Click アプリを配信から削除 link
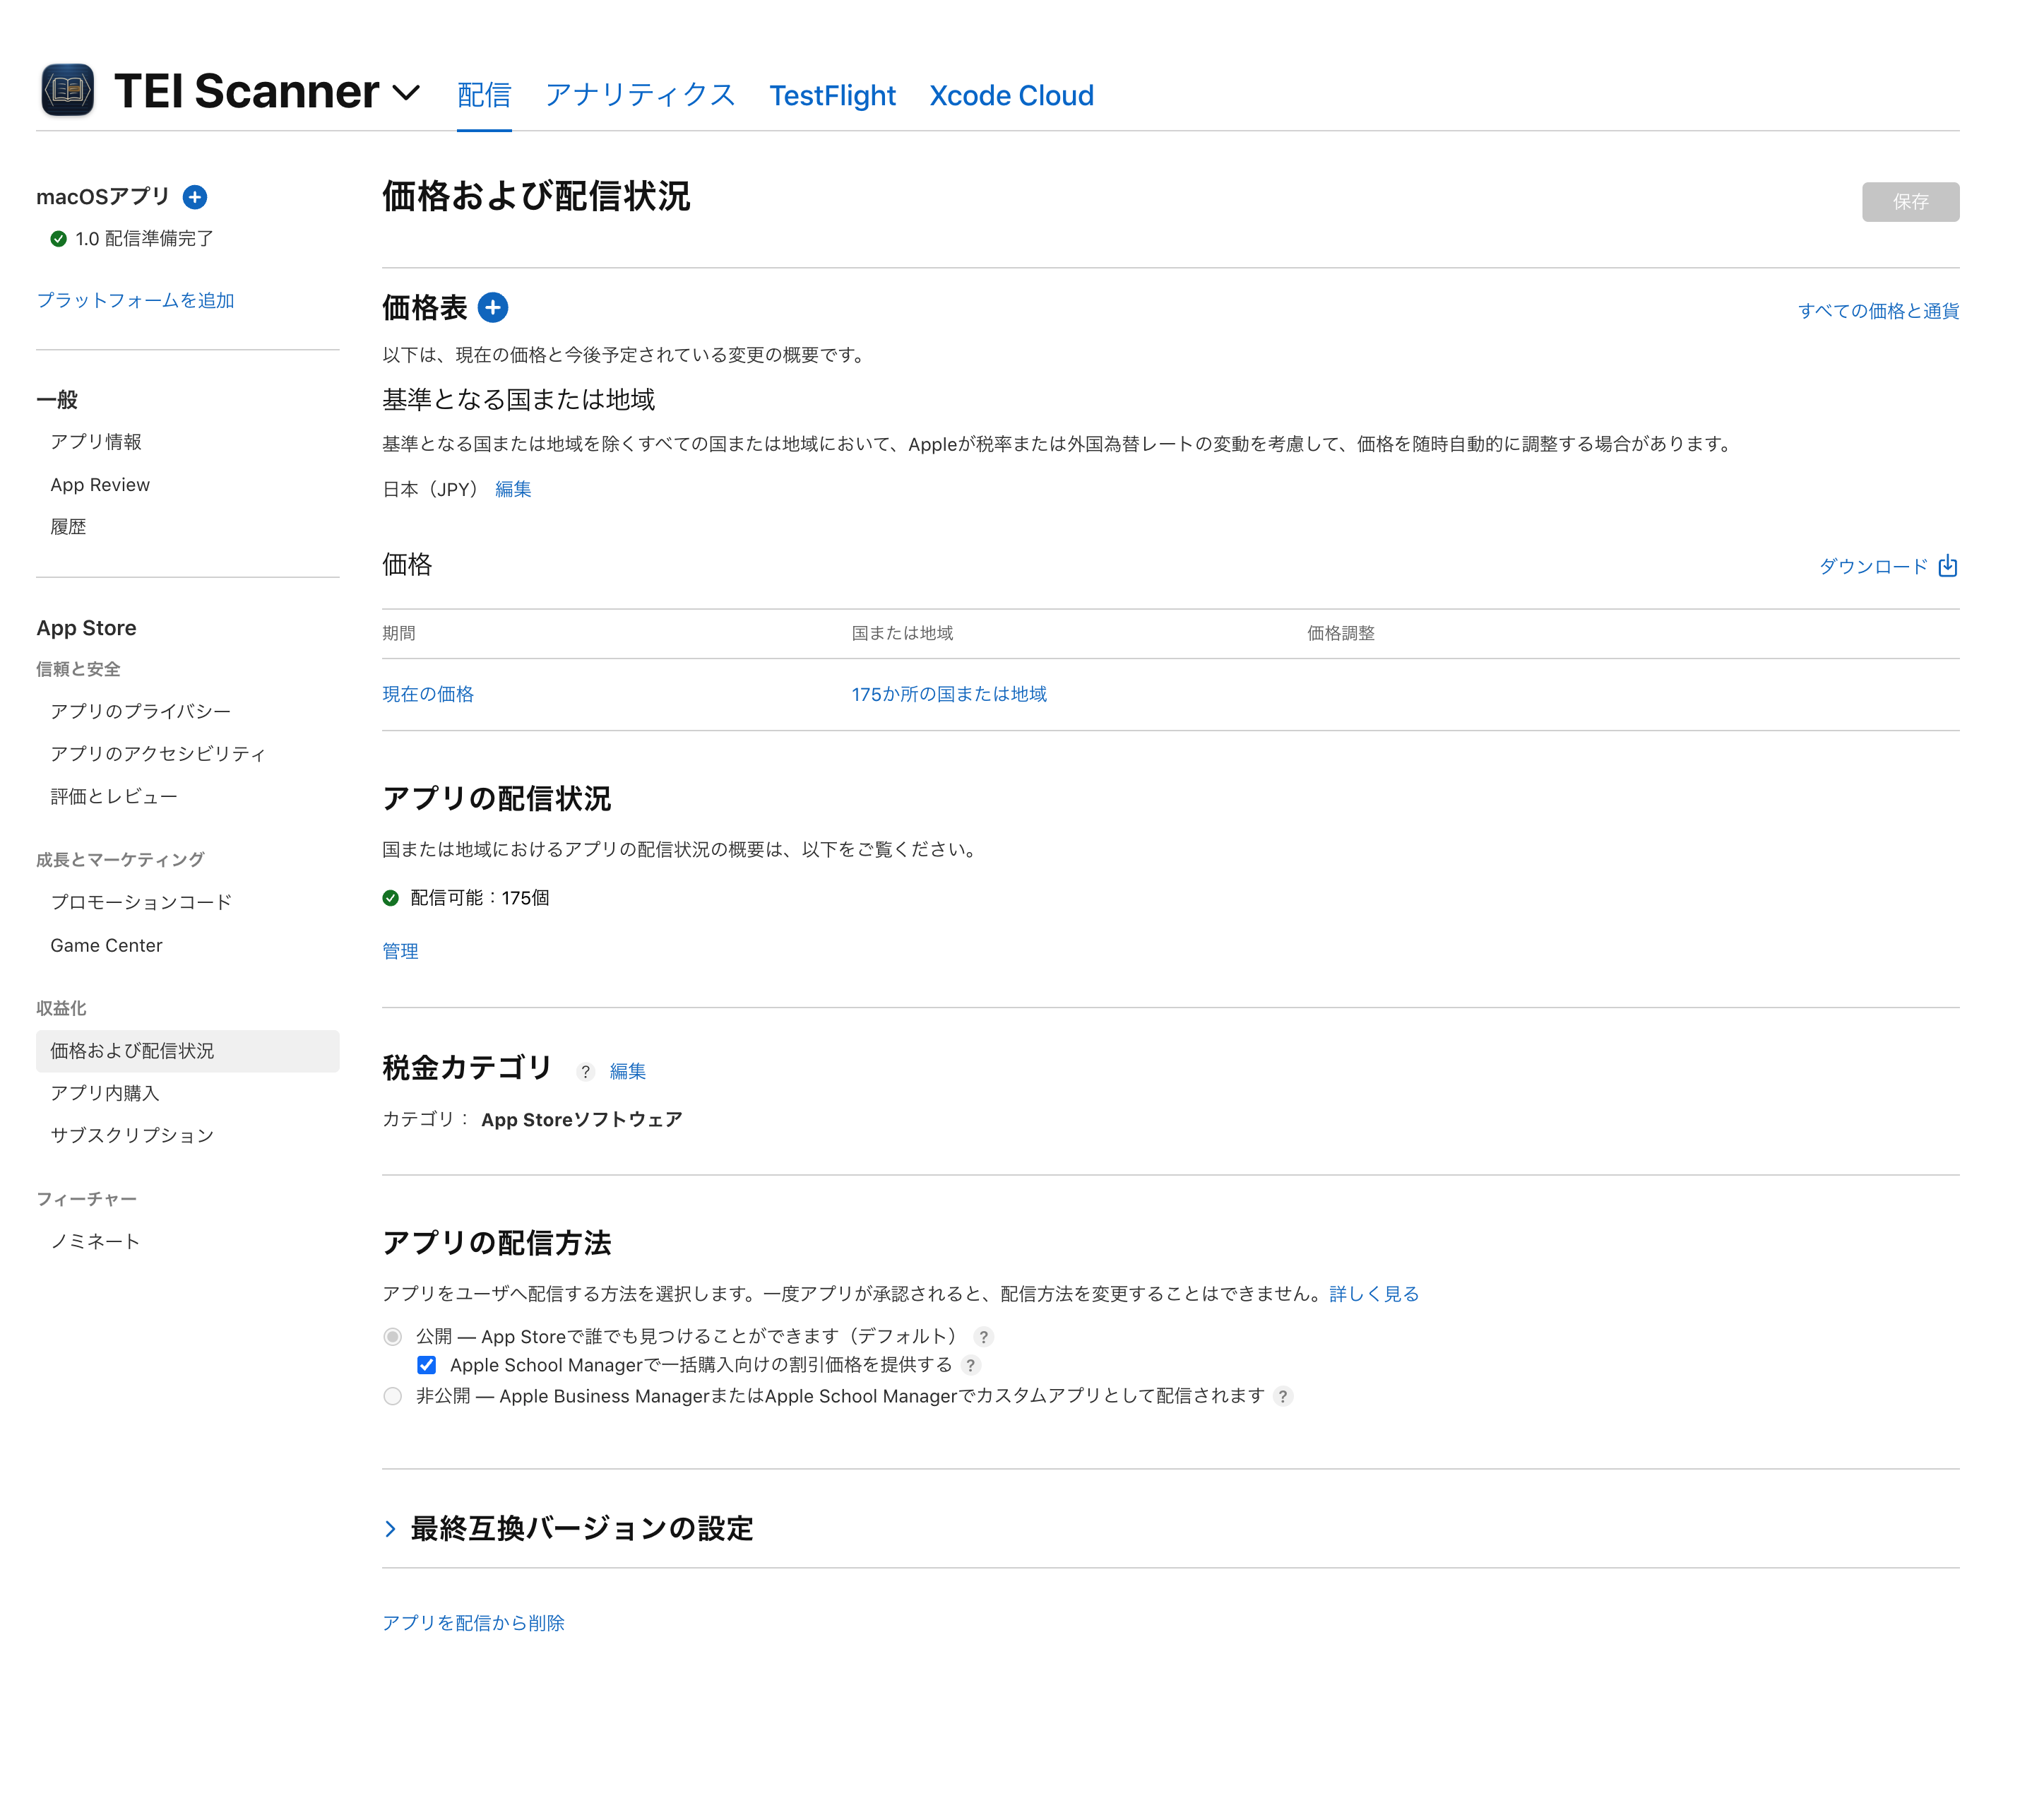 pos(473,1623)
